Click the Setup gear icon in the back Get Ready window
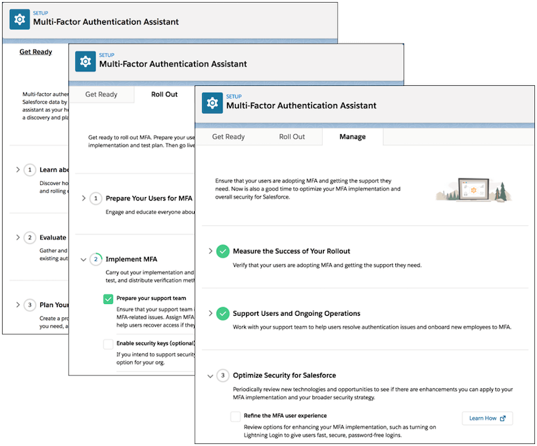The width and height of the screenshot is (537, 446). click(x=19, y=19)
